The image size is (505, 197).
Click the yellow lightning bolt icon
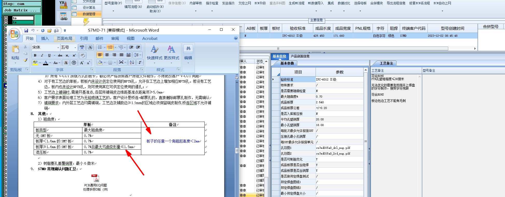[86, 22]
